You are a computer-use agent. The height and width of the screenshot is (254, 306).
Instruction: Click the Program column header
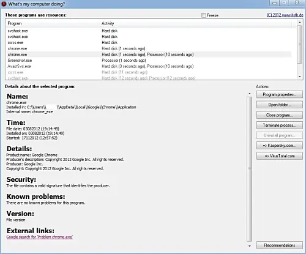pos(15,23)
